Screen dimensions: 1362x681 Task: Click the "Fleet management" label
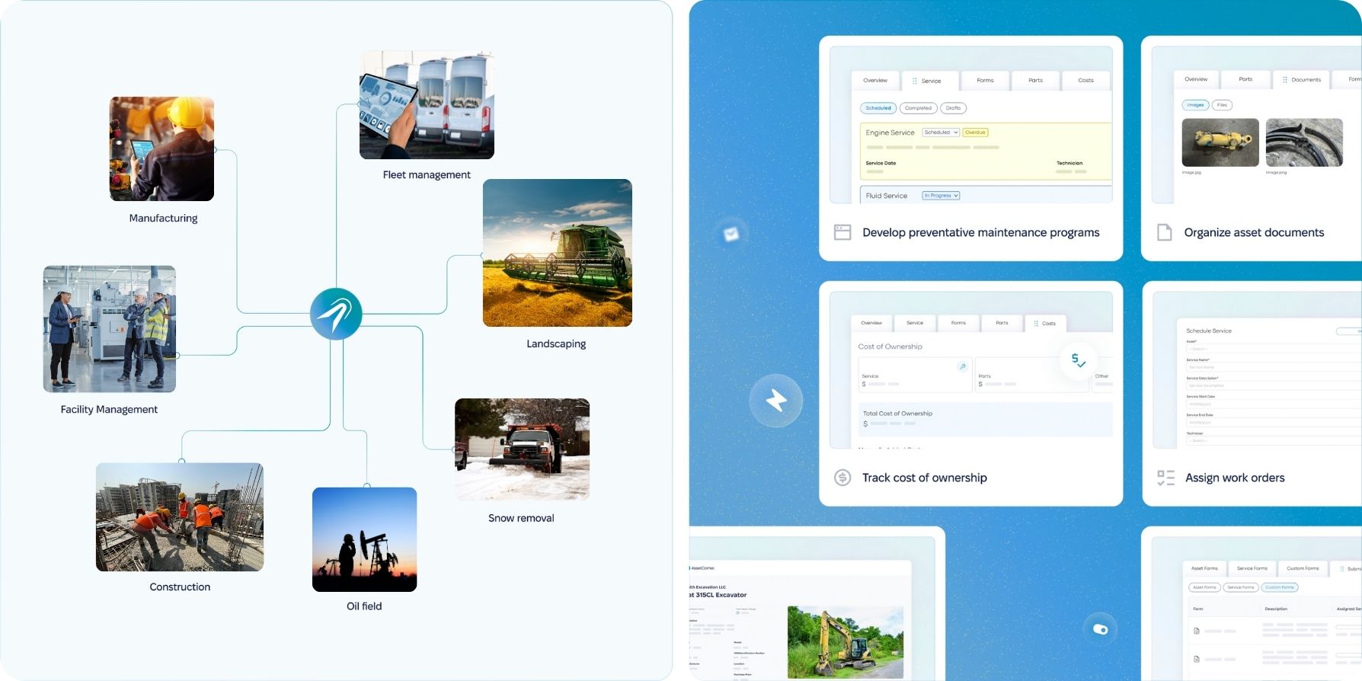click(x=427, y=174)
